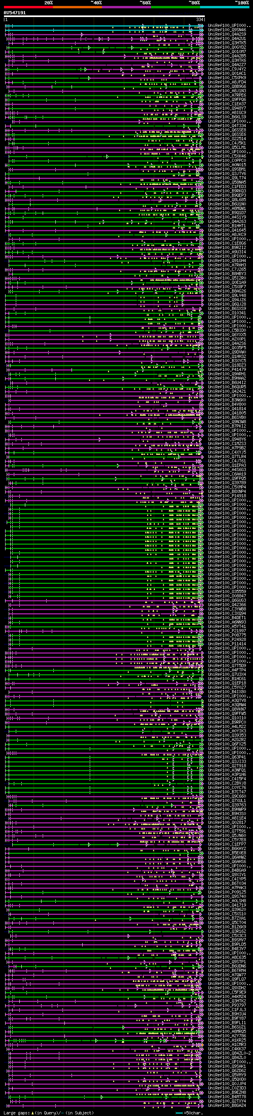Open the UniRef100_Q7TLR4 hit
This screenshot has height=1116, width=253.
coord(227,456)
